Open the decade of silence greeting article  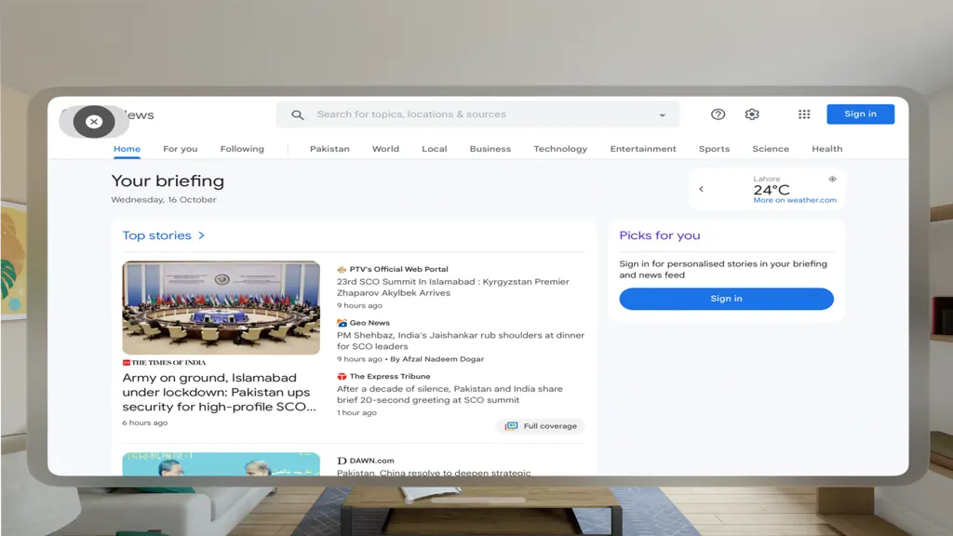(450, 394)
